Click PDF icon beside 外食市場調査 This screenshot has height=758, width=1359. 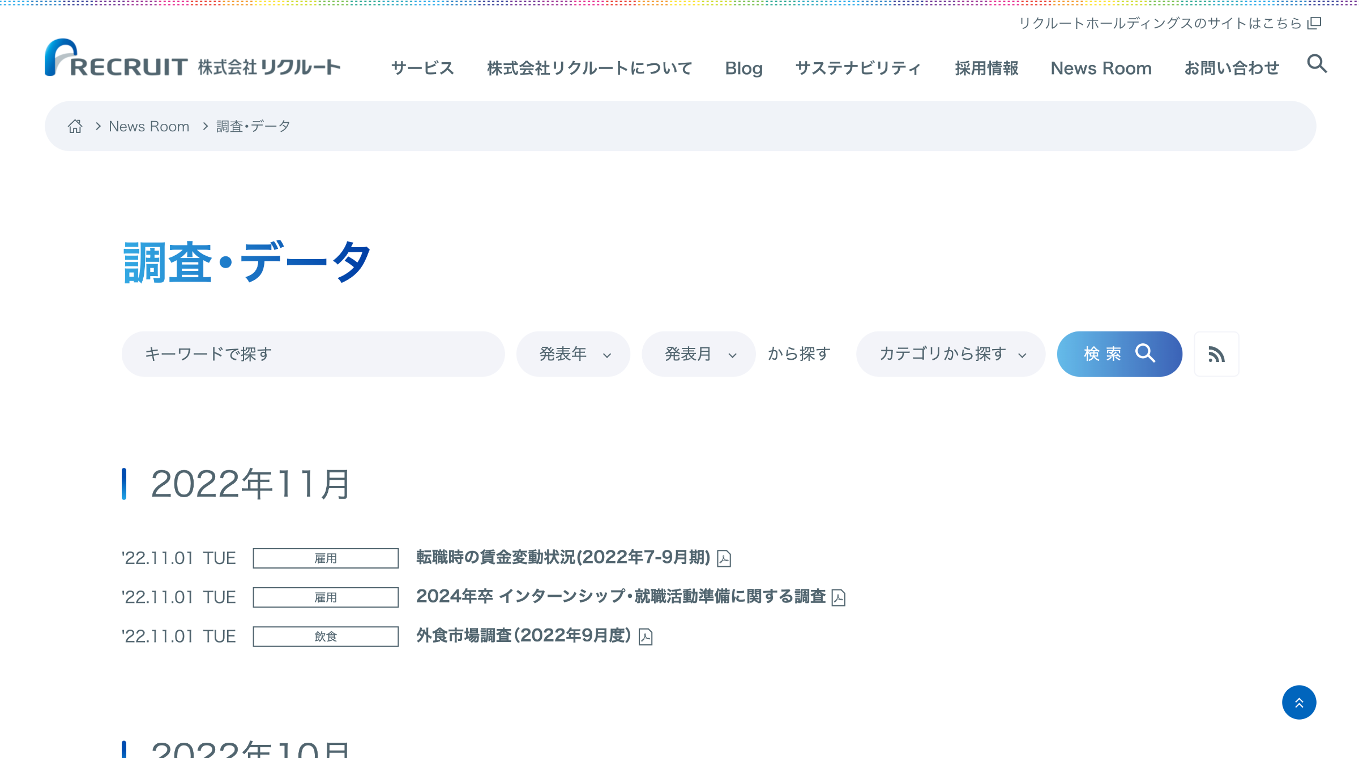pyautogui.click(x=646, y=636)
